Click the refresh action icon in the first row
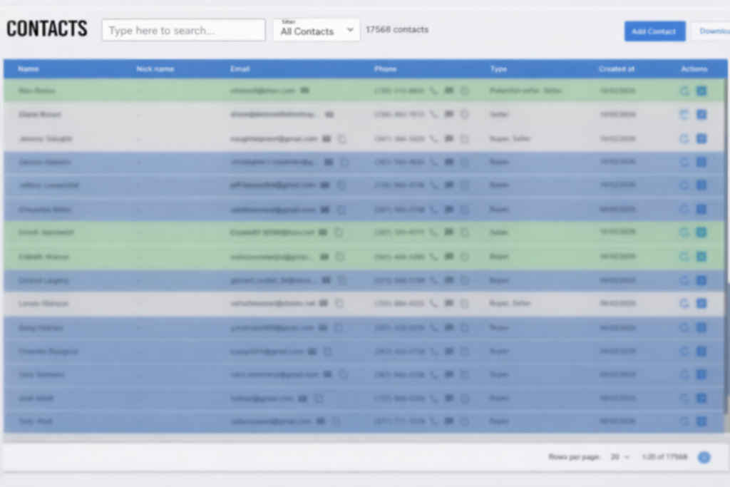Image resolution: width=730 pixels, height=487 pixels. pos(684,91)
